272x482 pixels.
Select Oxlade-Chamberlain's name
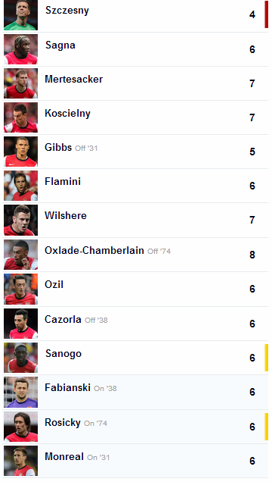coord(94,251)
